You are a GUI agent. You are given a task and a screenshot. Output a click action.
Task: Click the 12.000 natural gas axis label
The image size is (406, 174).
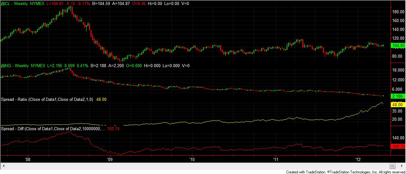pos(398,80)
